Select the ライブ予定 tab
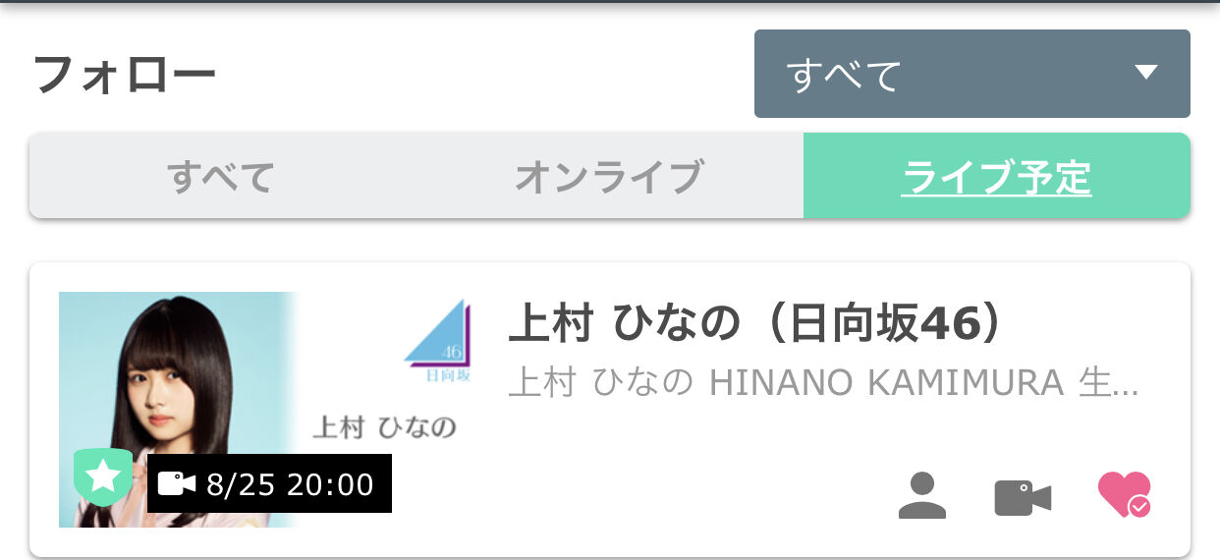Screen dimensions: 1220x560 997,177
